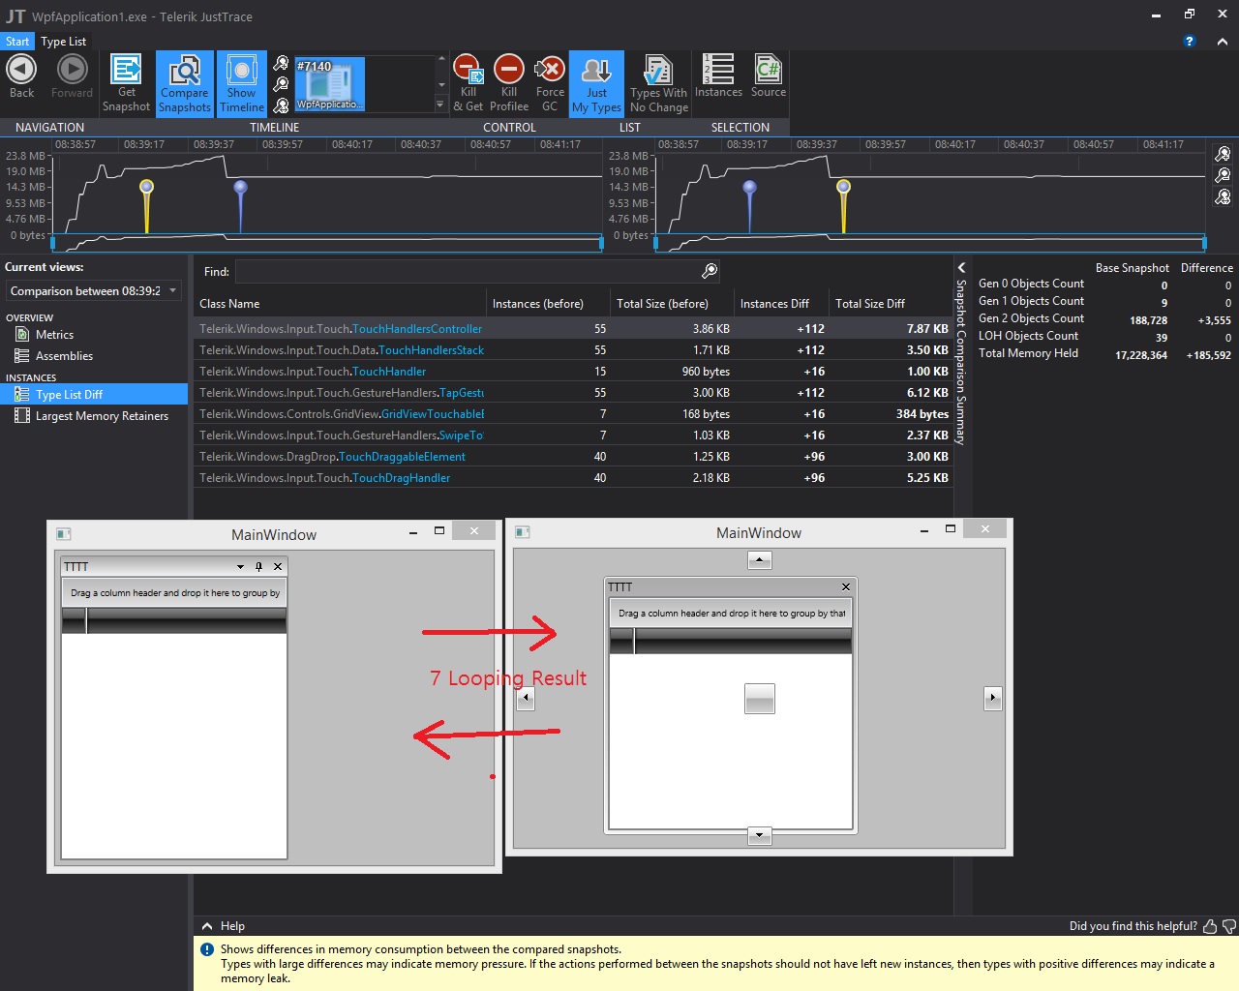Select snapshot thumbnail #7140
Viewport: 1239px width, 991px height.
click(x=330, y=83)
